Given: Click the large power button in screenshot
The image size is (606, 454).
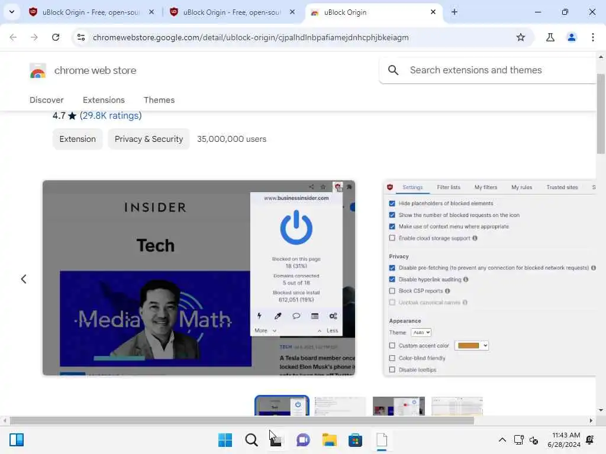Looking at the screenshot, I should coord(296,228).
